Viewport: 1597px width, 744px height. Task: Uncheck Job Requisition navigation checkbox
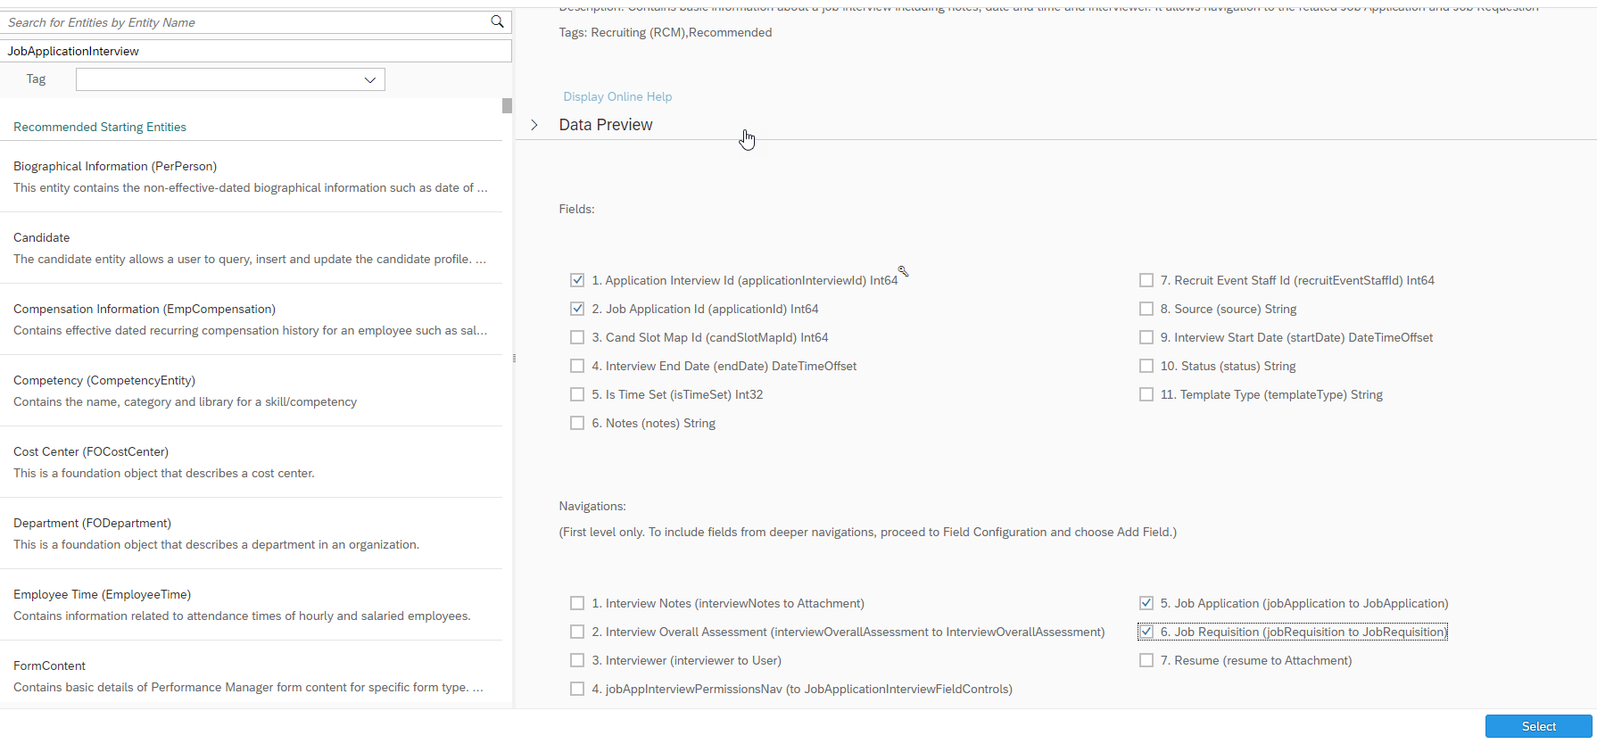point(1146,632)
